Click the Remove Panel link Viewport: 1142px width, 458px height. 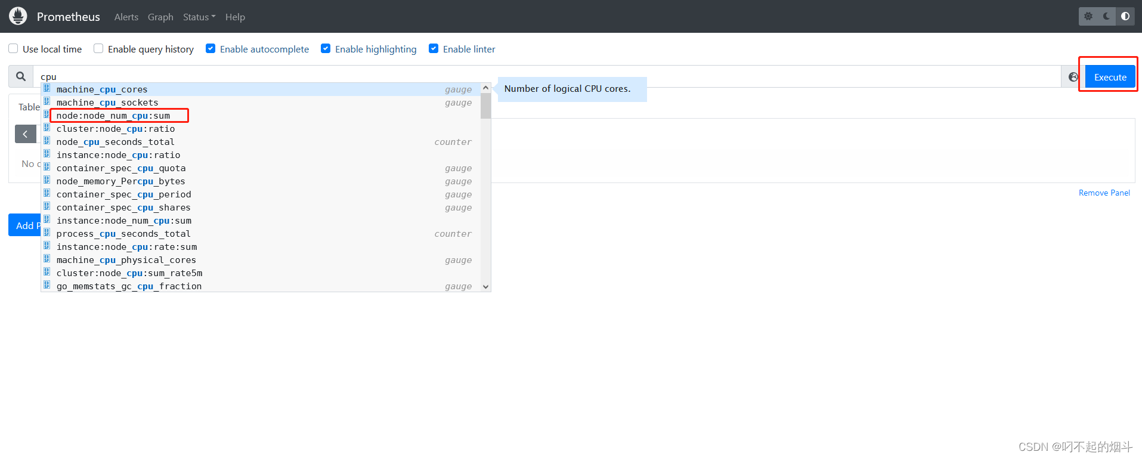(1104, 193)
